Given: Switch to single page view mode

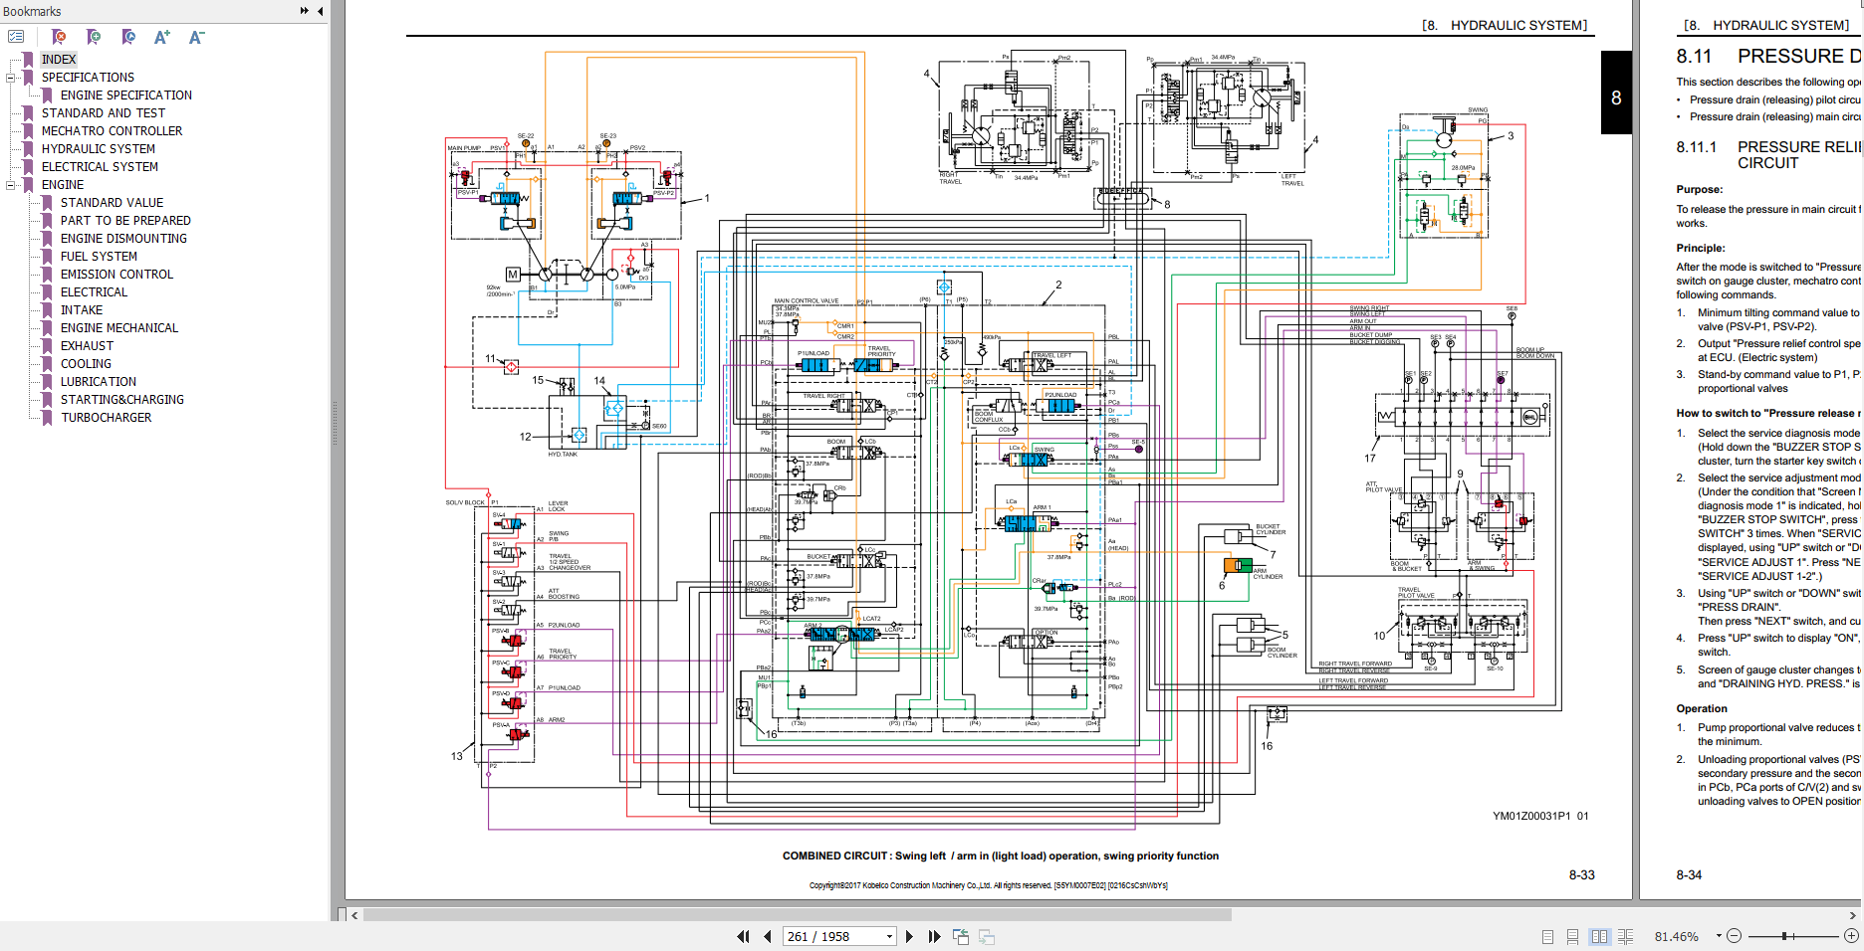Looking at the screenshot, I should [x=1547, y=936].
